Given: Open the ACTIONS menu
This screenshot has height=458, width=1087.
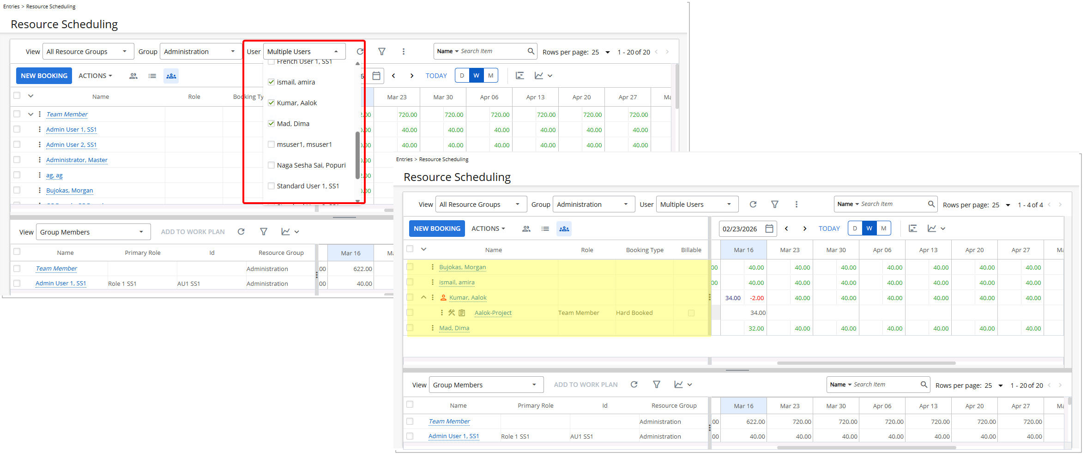Looking at the screenshot, I should [488, 228].
